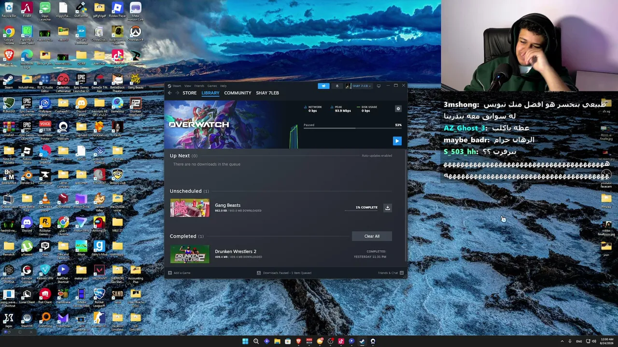Start the Gang Beasts download
This screenshot has height=347, width=618.
387,208
